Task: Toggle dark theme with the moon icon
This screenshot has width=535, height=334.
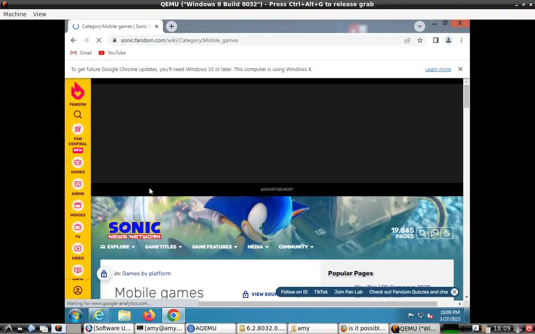Action: tap(447, 233)
